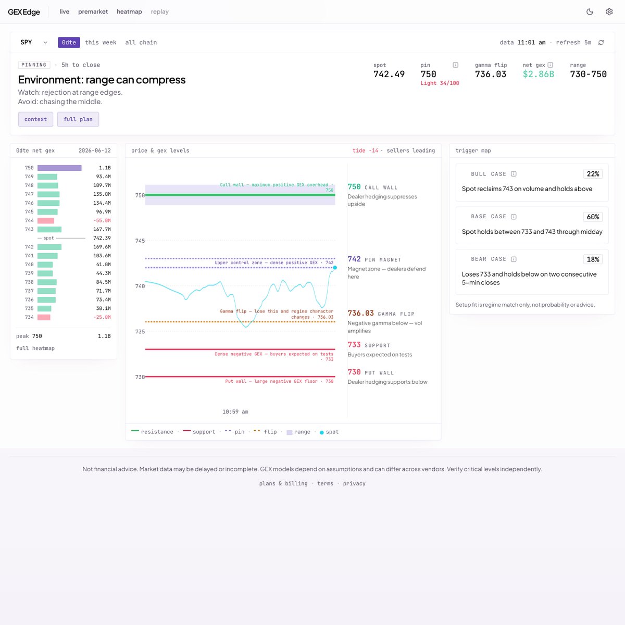
Task: Click the 2026-06-12 expiry date
Action: (x=95, y=151)
